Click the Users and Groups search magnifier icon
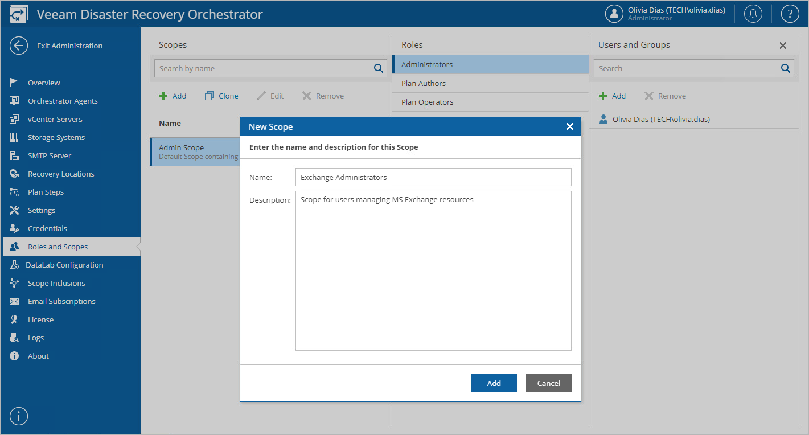 (786, 68)
